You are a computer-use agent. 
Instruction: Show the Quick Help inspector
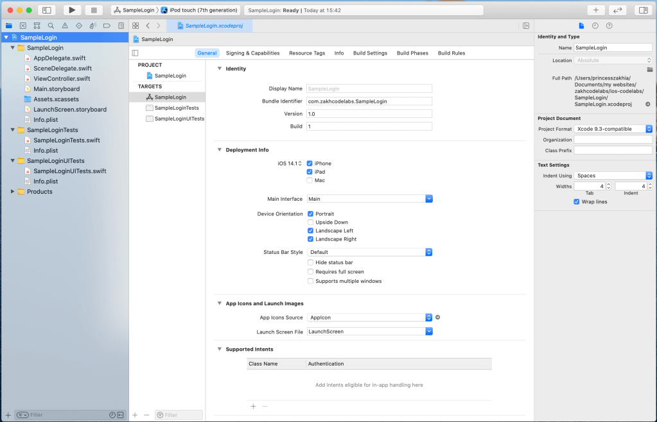pos(609,26)
